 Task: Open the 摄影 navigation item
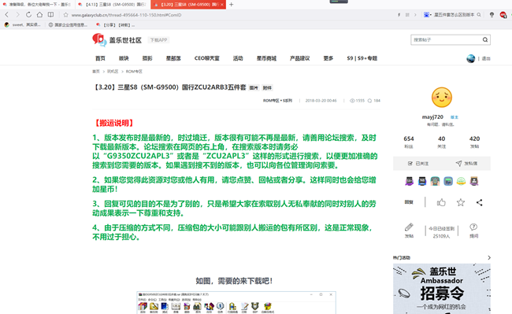coord(147,58)
